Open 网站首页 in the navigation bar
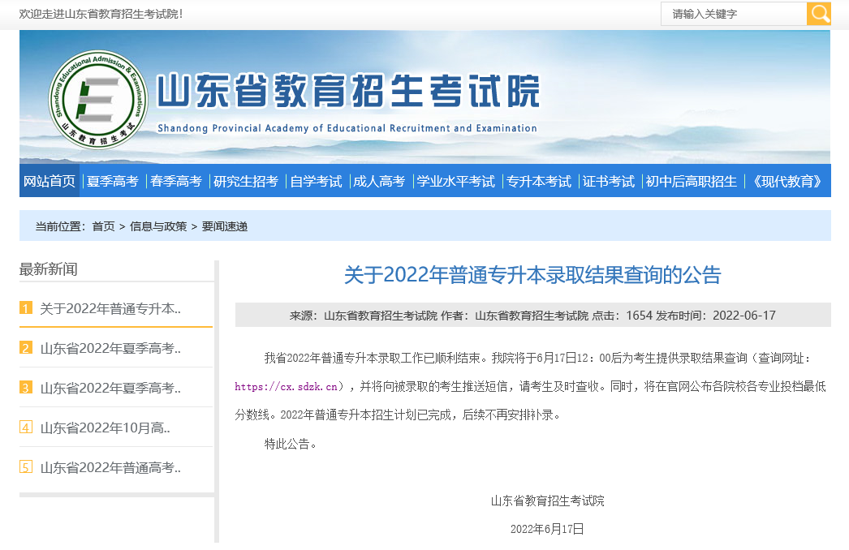 coord(50,181)
